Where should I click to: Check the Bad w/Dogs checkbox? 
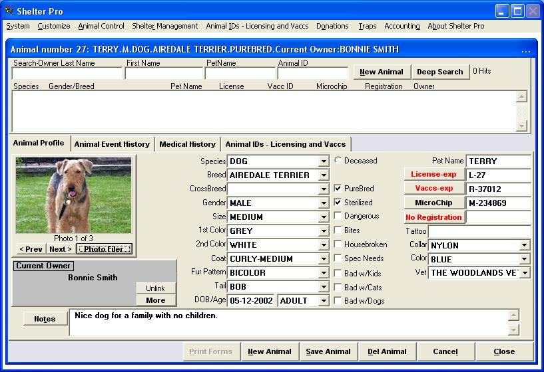tap(338, 301)
